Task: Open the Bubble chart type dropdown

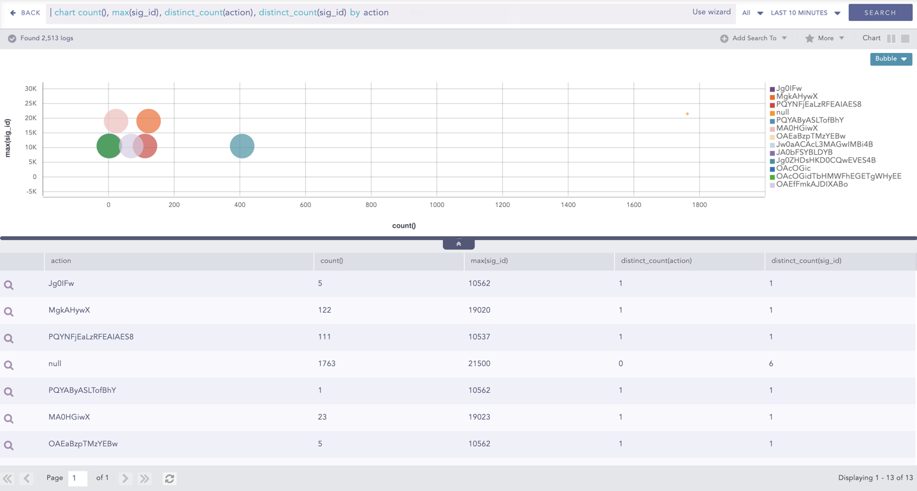Action: point(890,59)
